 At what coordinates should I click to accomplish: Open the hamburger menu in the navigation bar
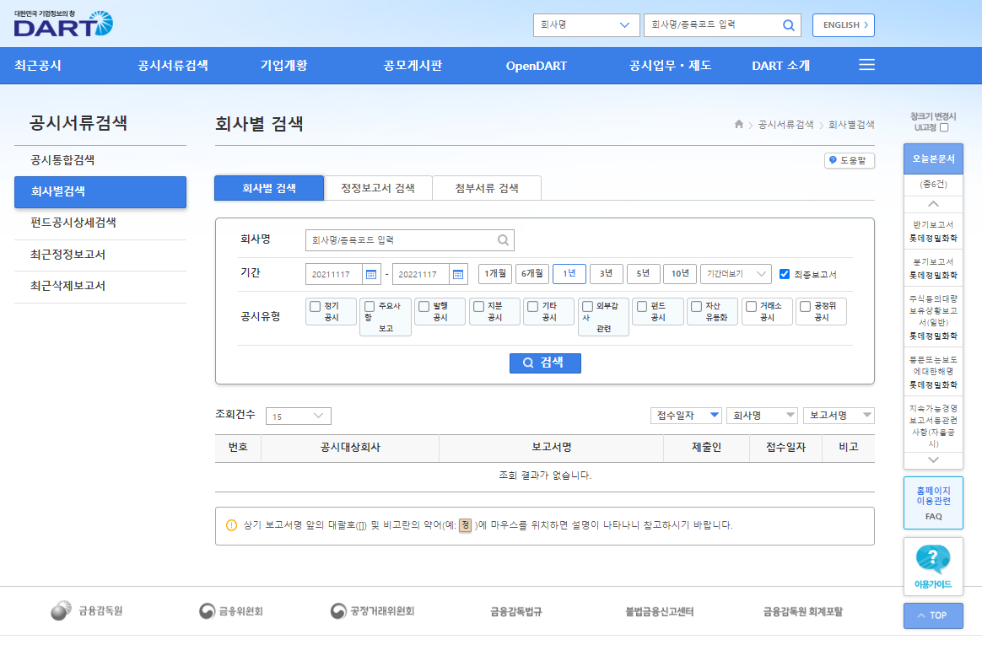866,65
